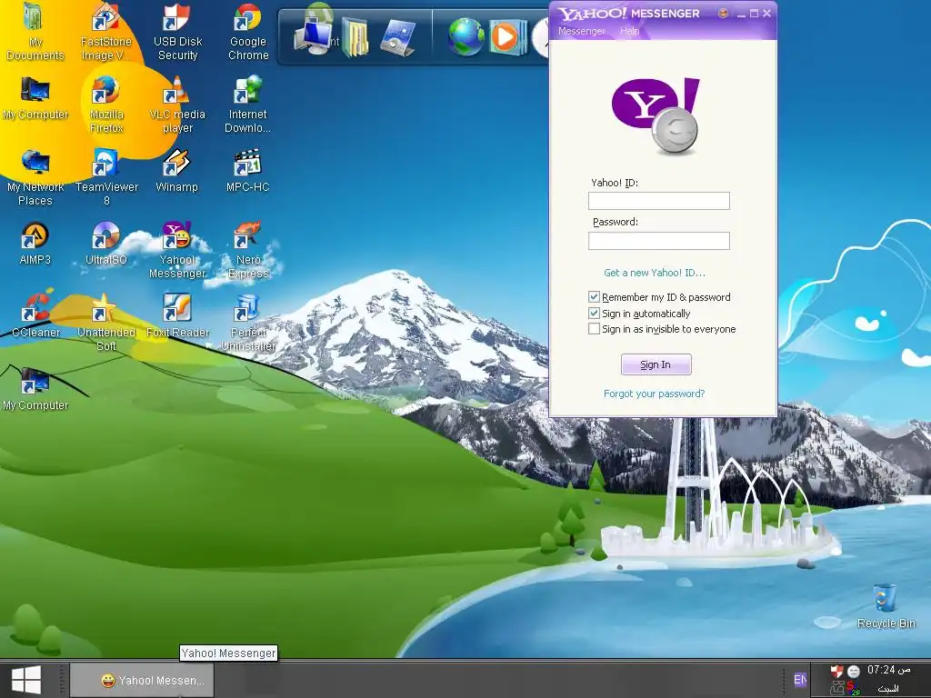Screen dimensions: 931x698
Task: Select Unattended Soft star icon
Action: click(x=105, y=323)
